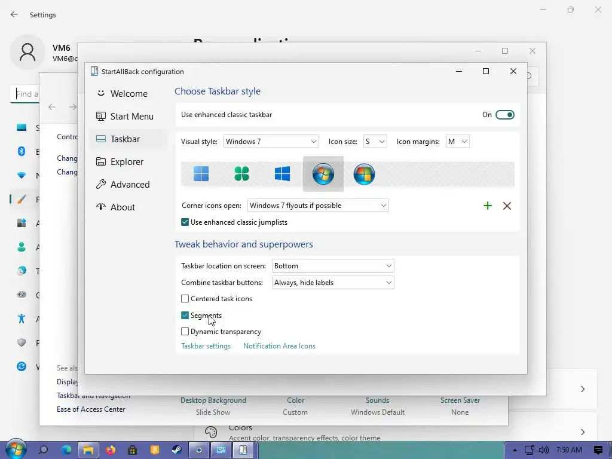The width and height of the screenshot is (612, 459).
Task: Open the notification center tray icon
Action: tap(598, 451)
